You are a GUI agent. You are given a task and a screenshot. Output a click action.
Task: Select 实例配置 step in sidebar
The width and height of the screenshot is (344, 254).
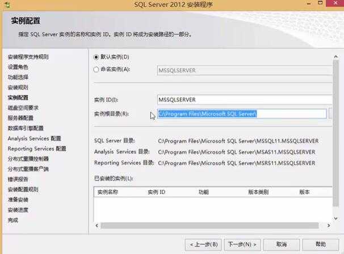[x=18, y=97]
